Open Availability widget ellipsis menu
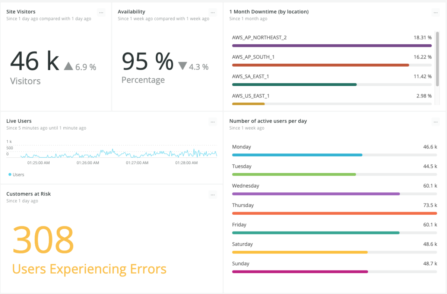Viewport: 447px width, 294px height. click(x=213, y=13)
